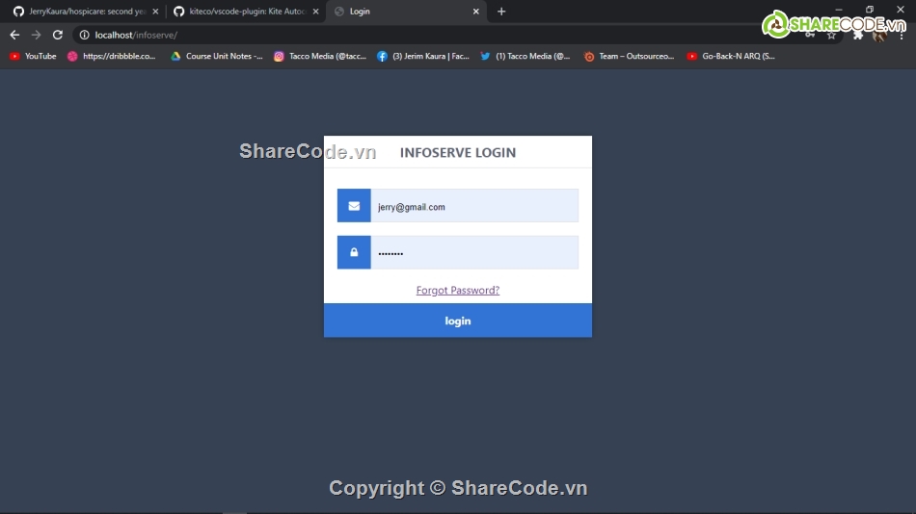Image resolution: width=916 pixels, height=514 pixels.
Task: Switch to kiteco/vscode-plugin tab
Action: click(x=246, y=12)
